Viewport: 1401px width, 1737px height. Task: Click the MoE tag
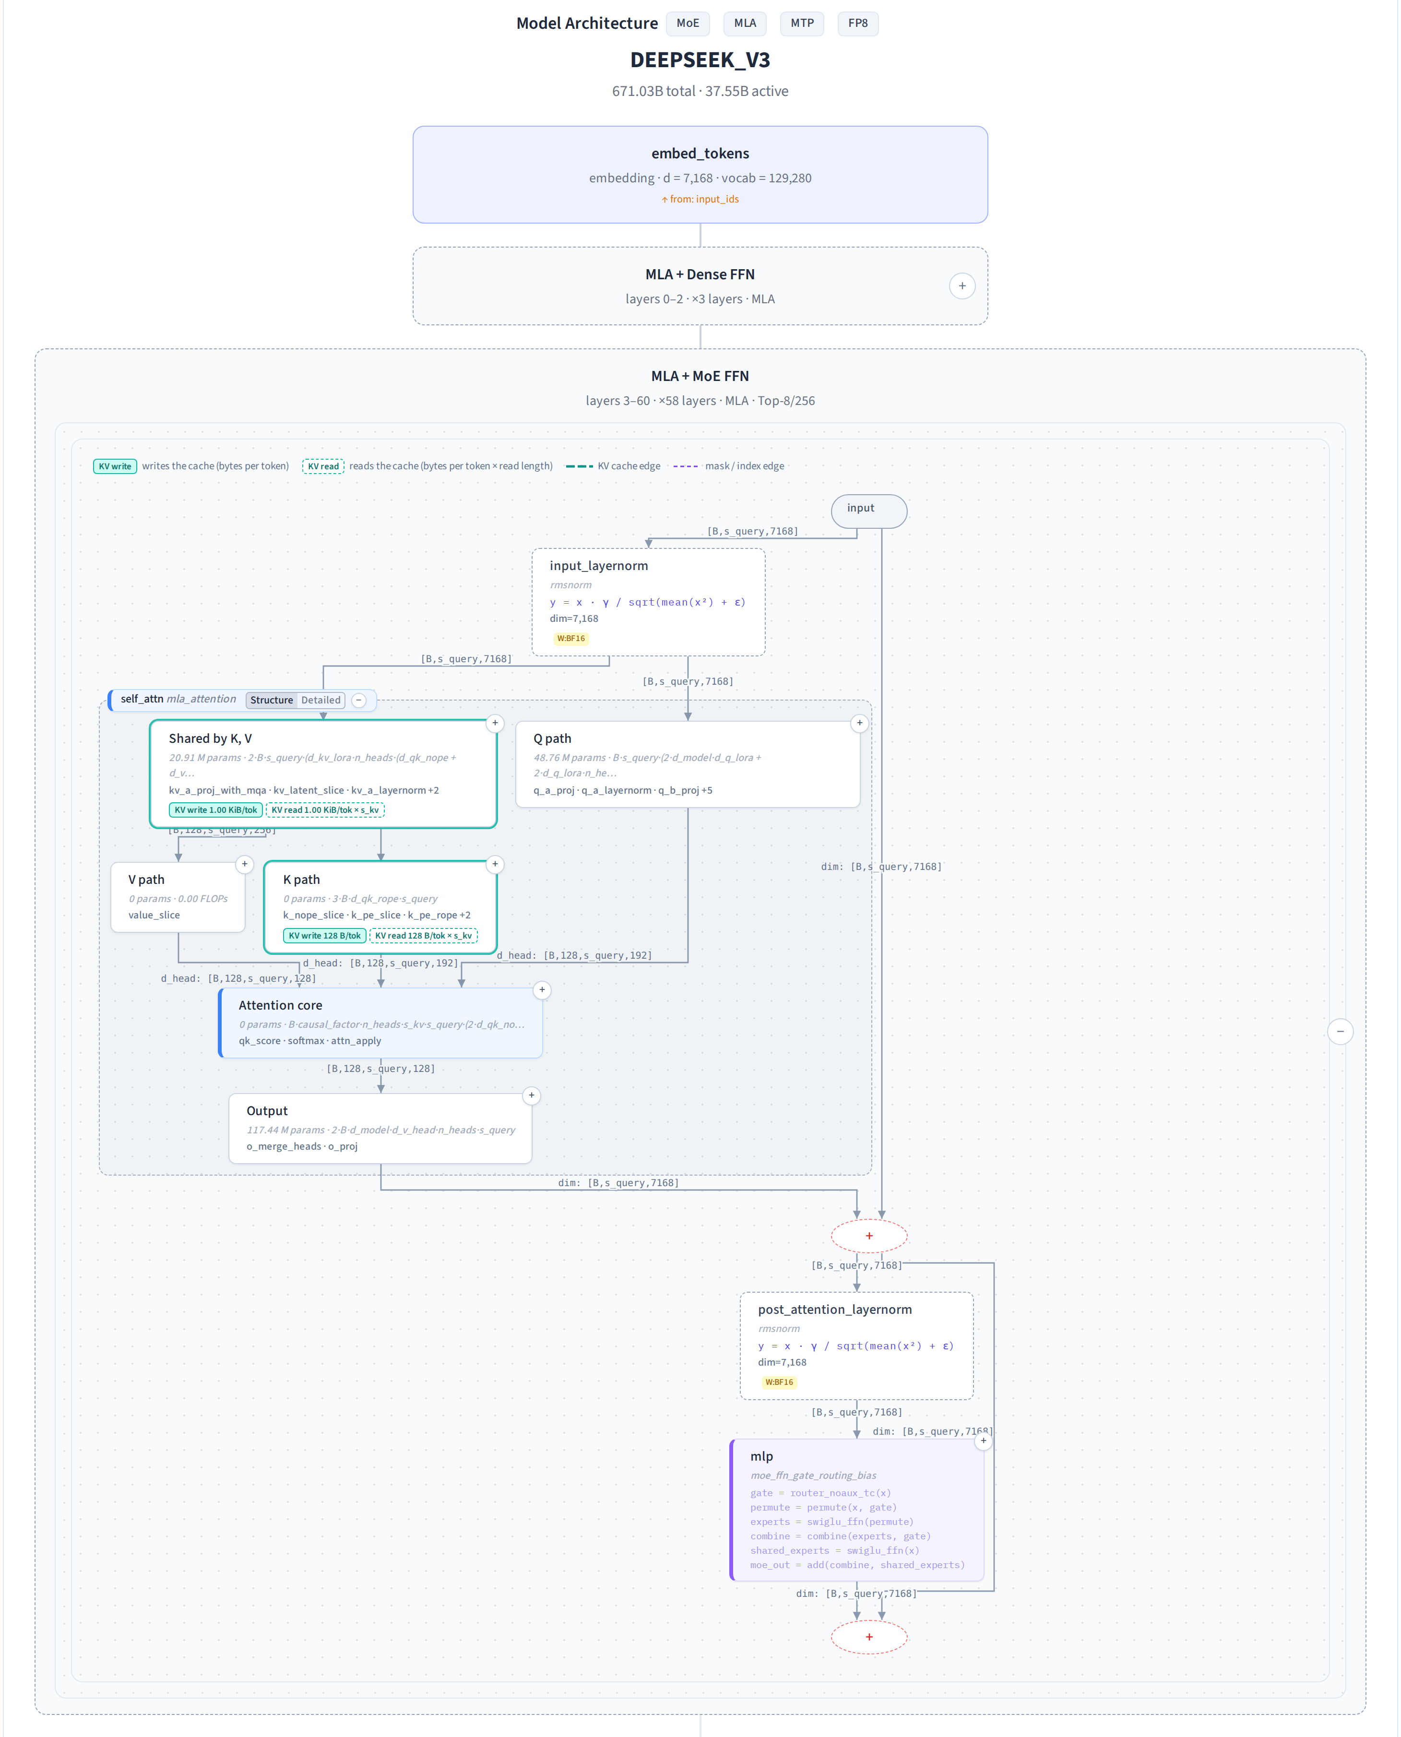pos(688,24)
